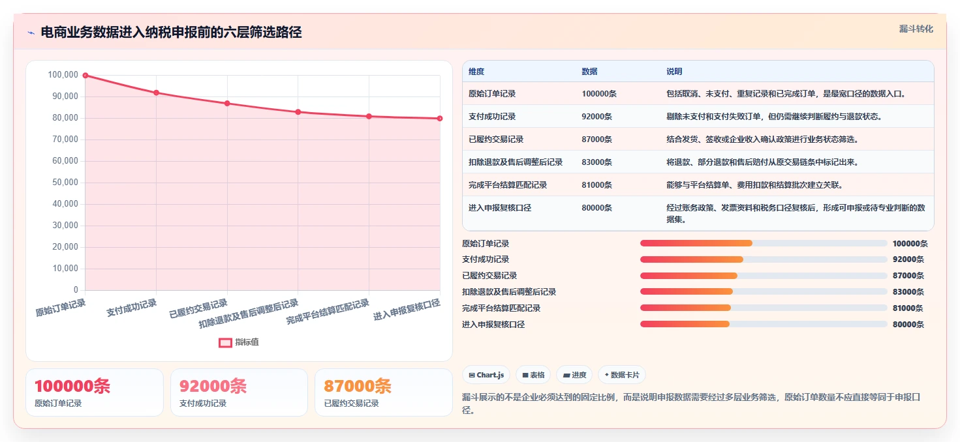Click the 80000条 value in the table
The width and height of the screenshot is (960, 442).
coord(597,208)
